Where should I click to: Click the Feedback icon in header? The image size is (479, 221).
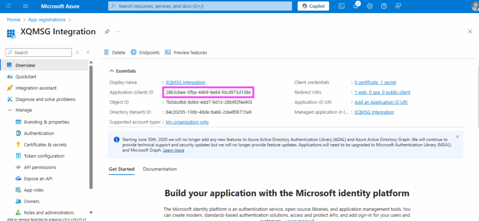click(398, 6)
